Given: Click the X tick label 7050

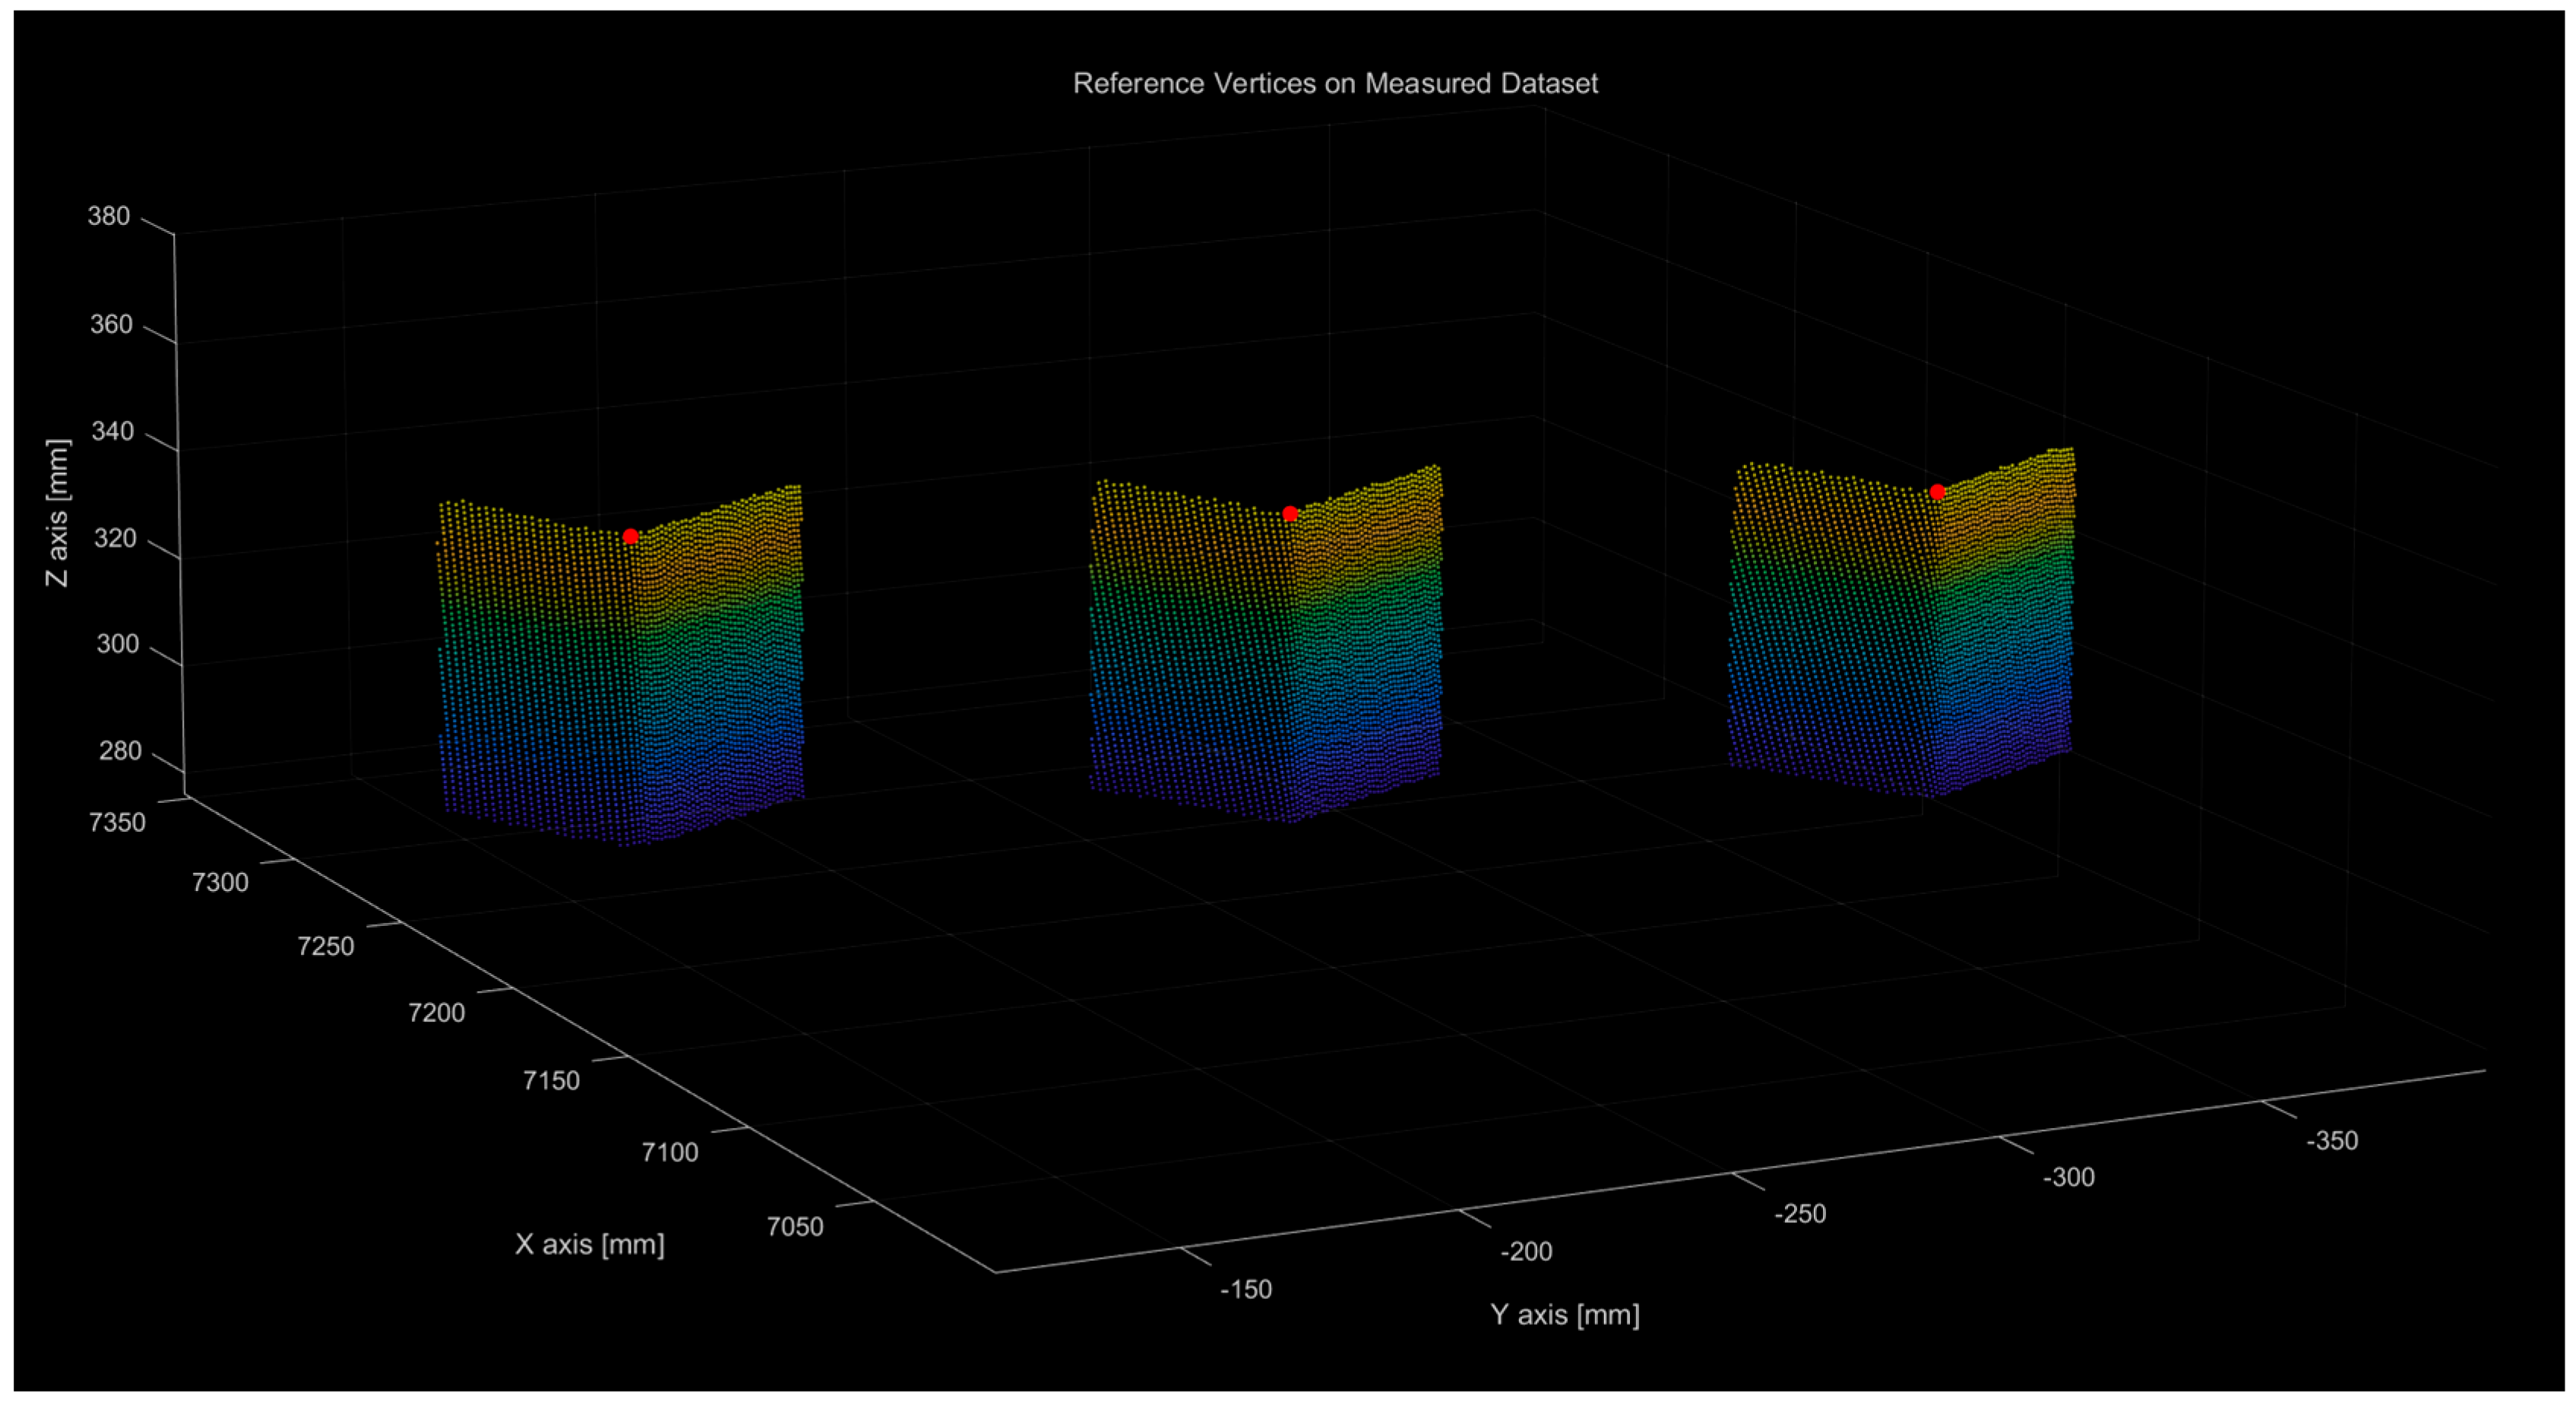Looking at the screenshot, I should pos(795,1227).
